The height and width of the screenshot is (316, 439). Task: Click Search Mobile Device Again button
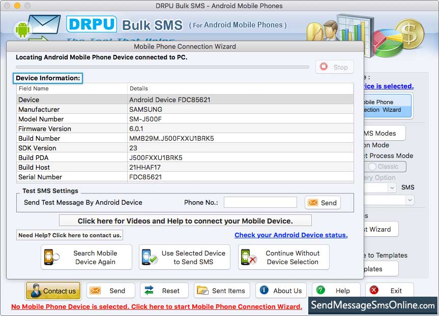tap(86, 257)
